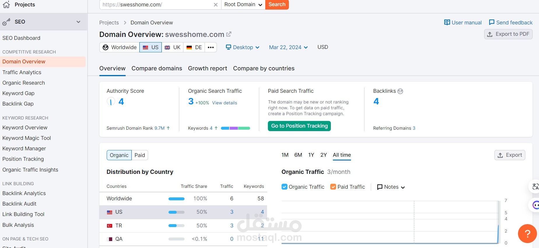Click the Referring Domains value 3

coord(414,128)
